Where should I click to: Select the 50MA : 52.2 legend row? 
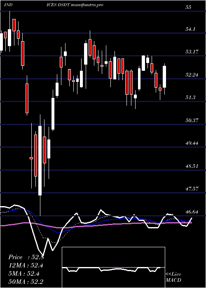point(26,281)
